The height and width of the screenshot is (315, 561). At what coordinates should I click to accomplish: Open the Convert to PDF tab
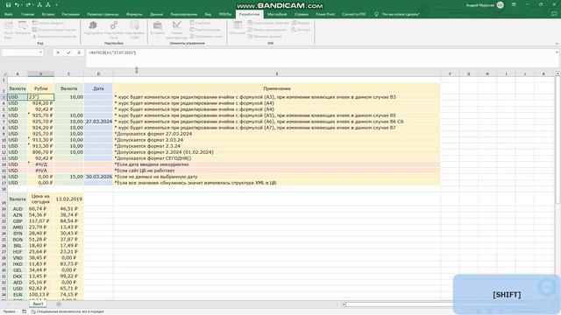click(354, 14)
